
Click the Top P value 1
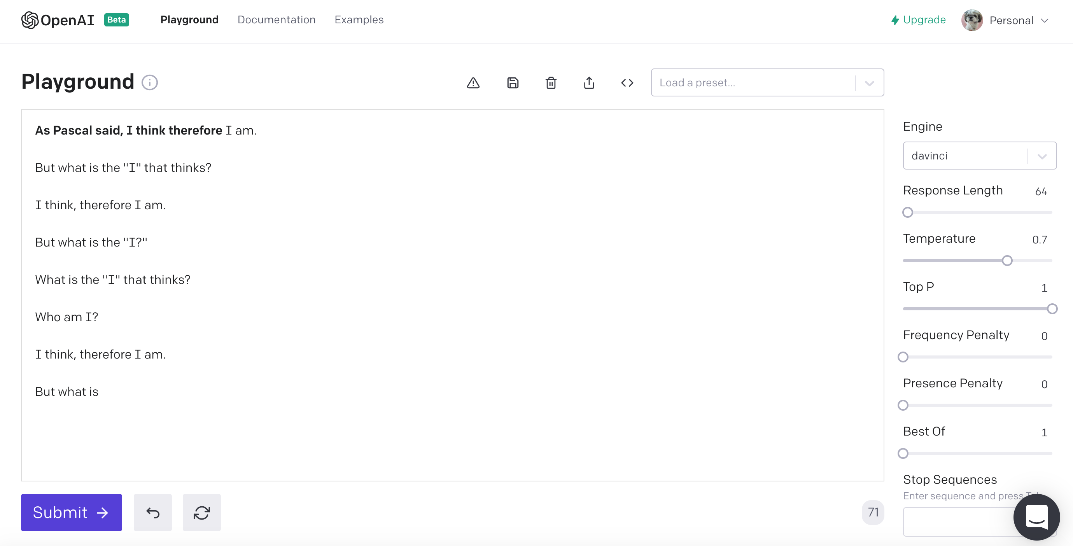(x=1044, y=288)
